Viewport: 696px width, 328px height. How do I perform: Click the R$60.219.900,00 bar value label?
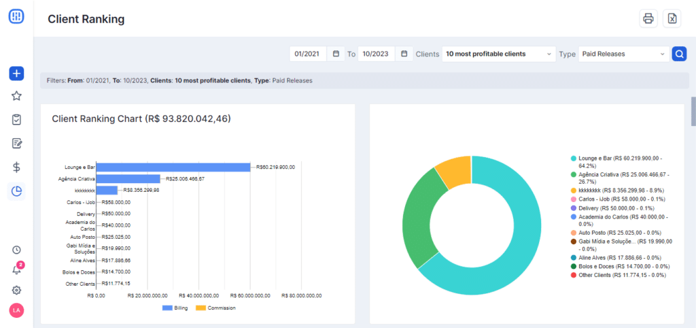[x=276, y=167]
